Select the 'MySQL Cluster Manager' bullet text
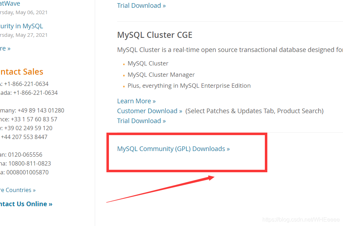Image resolution: width=343 pixels, height=226 pixels. (161, 75)
